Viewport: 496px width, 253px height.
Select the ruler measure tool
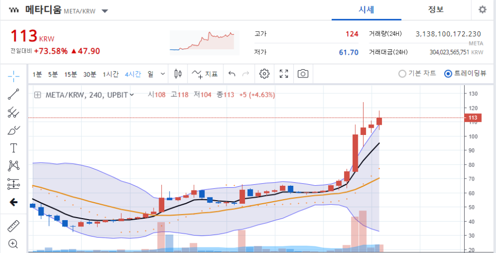[13, 226]
